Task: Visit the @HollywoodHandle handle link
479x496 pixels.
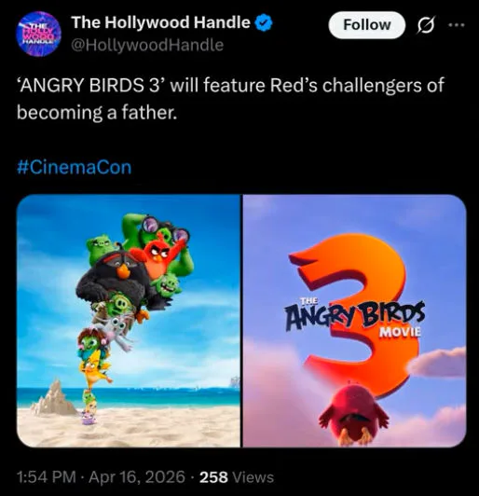Action: 147,45
